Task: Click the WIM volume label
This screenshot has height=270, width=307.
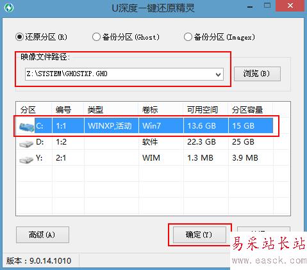Action: pyautogui.click(x=151, y=158)
